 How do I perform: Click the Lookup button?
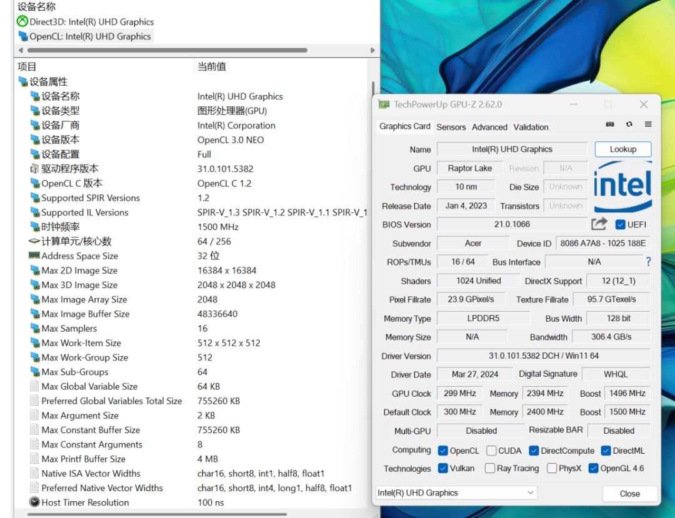[623, 149]
